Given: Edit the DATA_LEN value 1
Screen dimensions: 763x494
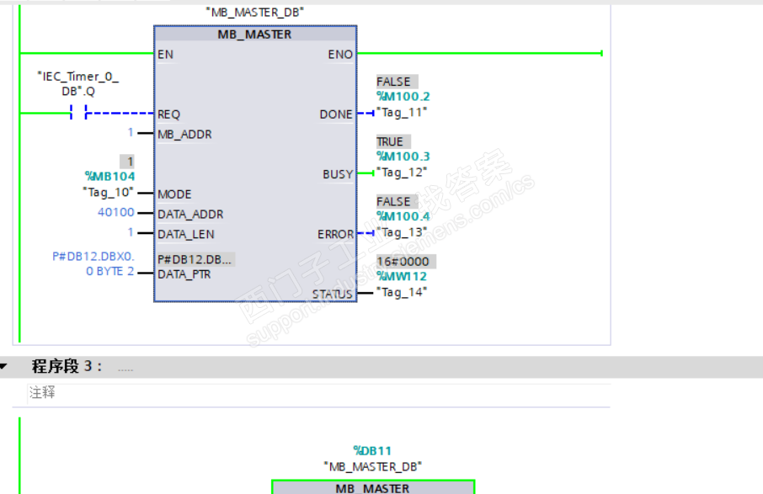Looking at the screenshot, I should click(131, 232).
